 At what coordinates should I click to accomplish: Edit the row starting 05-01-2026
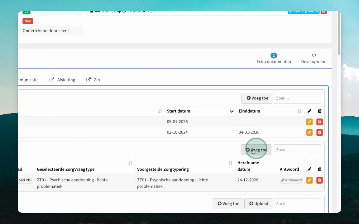(309, 122)
